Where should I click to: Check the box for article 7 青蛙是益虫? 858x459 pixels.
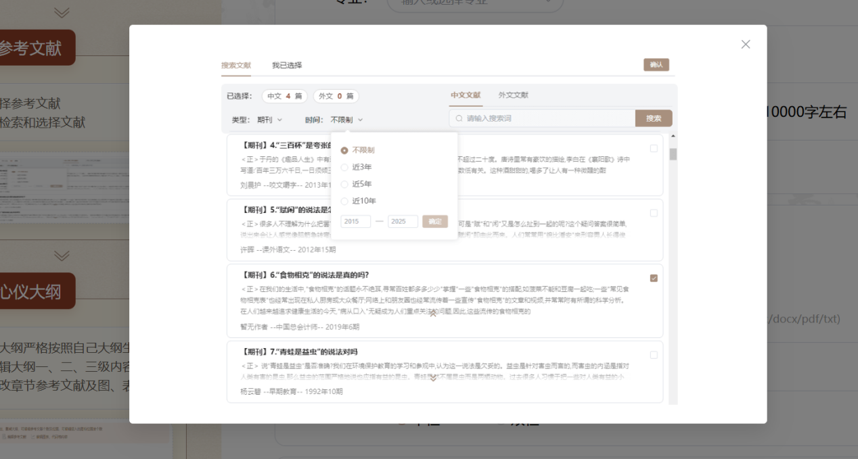coord(654,355)
